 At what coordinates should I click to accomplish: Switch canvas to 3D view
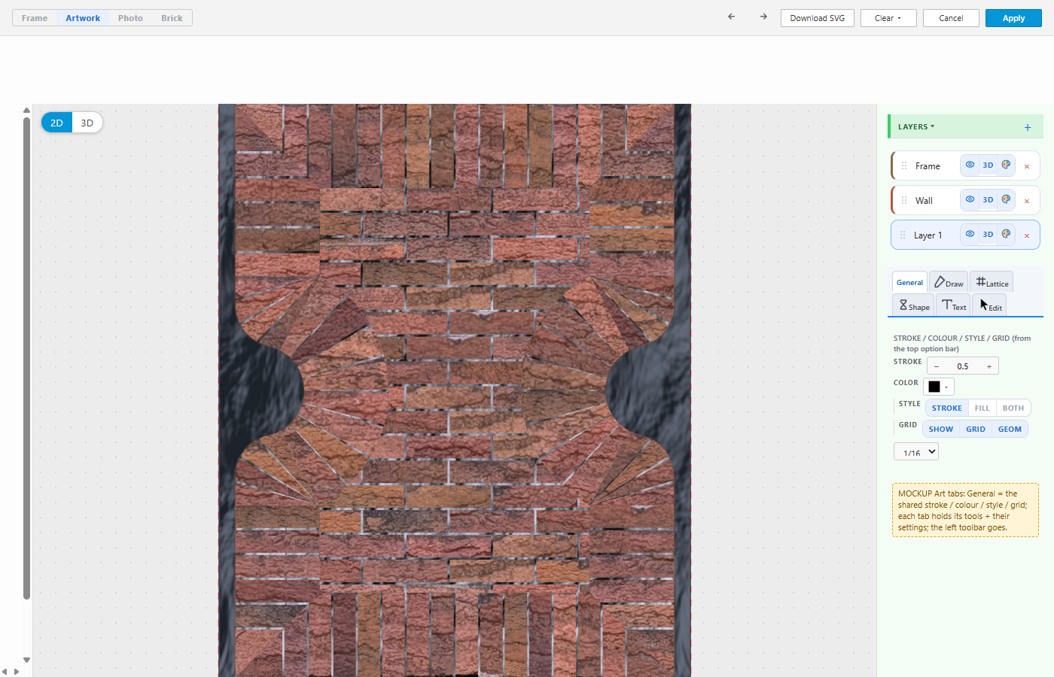87,123
